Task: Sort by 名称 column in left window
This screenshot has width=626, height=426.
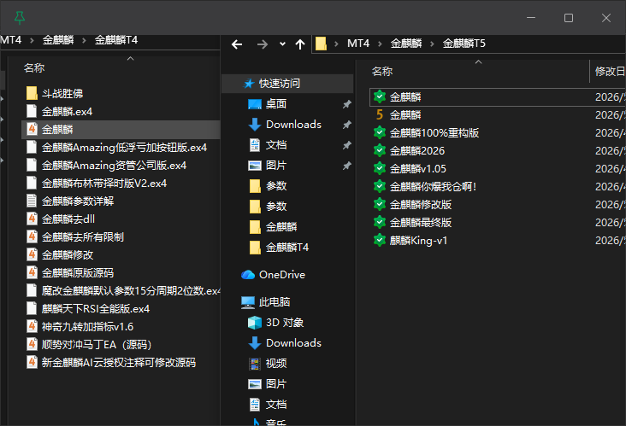Action: coord(34,68)
